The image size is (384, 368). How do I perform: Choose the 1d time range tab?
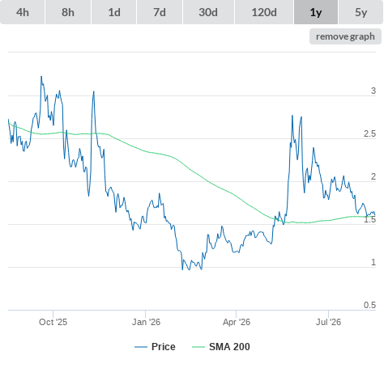(x=114, y=12)
